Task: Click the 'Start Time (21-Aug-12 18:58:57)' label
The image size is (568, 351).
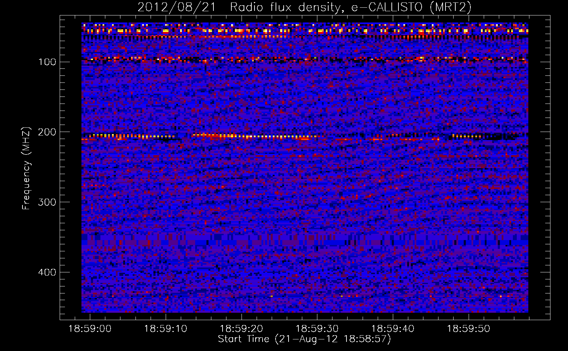Action: click(304, 339)
